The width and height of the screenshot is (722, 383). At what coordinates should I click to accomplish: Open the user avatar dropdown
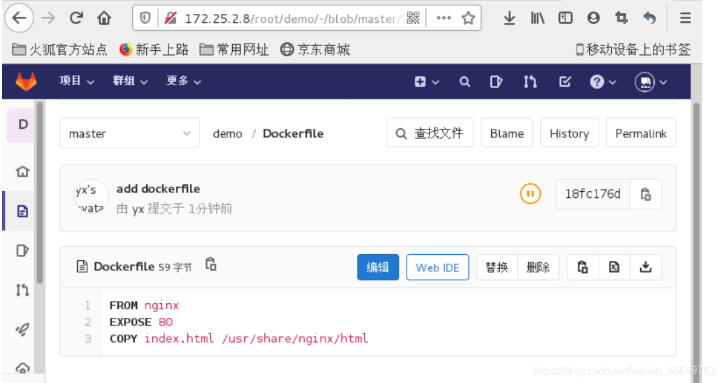tap(650, 82)
